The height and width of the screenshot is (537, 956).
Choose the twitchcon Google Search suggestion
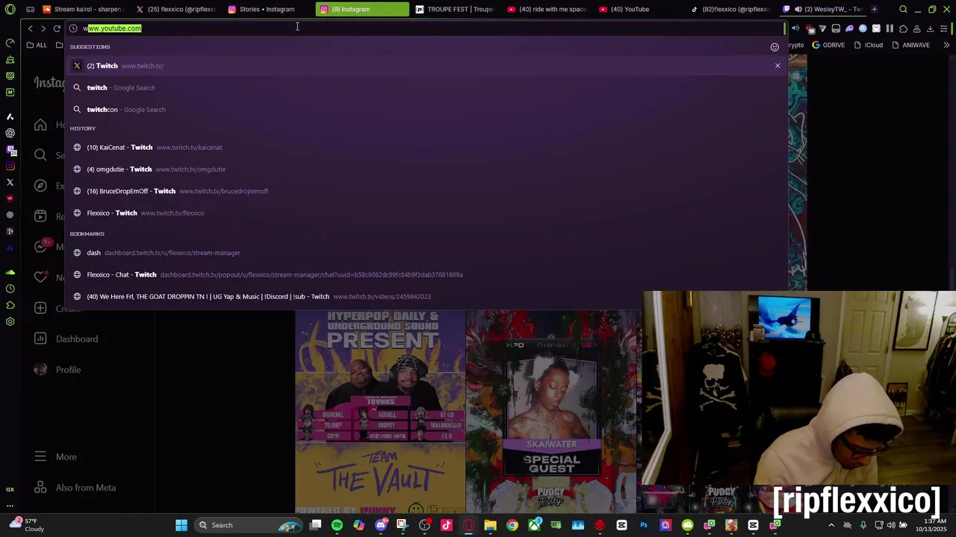[x=426, y=110]
